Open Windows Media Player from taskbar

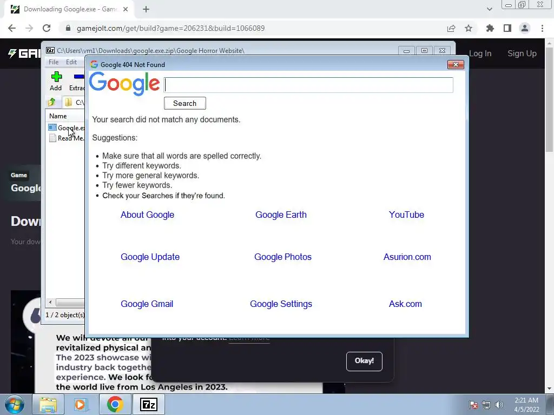click(x=80, y=404)
